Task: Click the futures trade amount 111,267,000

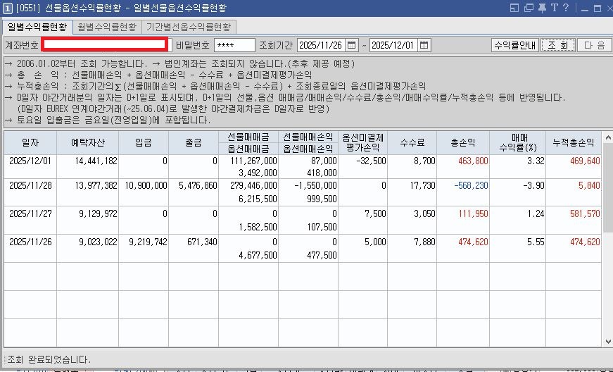Action: point(254,161)
